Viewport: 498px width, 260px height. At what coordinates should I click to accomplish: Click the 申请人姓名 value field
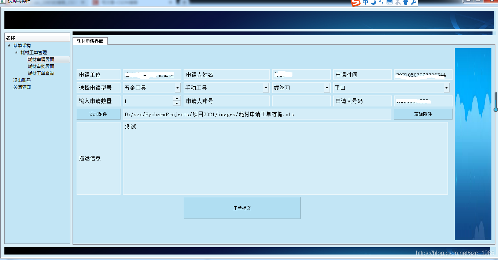[301, 75]
